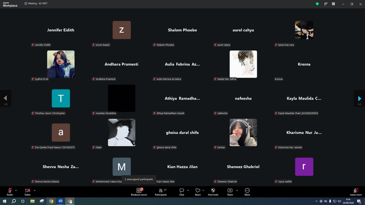Open the More options menu

tap(247, 192)
